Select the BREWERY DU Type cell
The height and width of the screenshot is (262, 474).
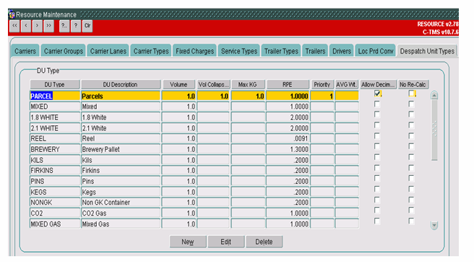(x=55, y=149)
